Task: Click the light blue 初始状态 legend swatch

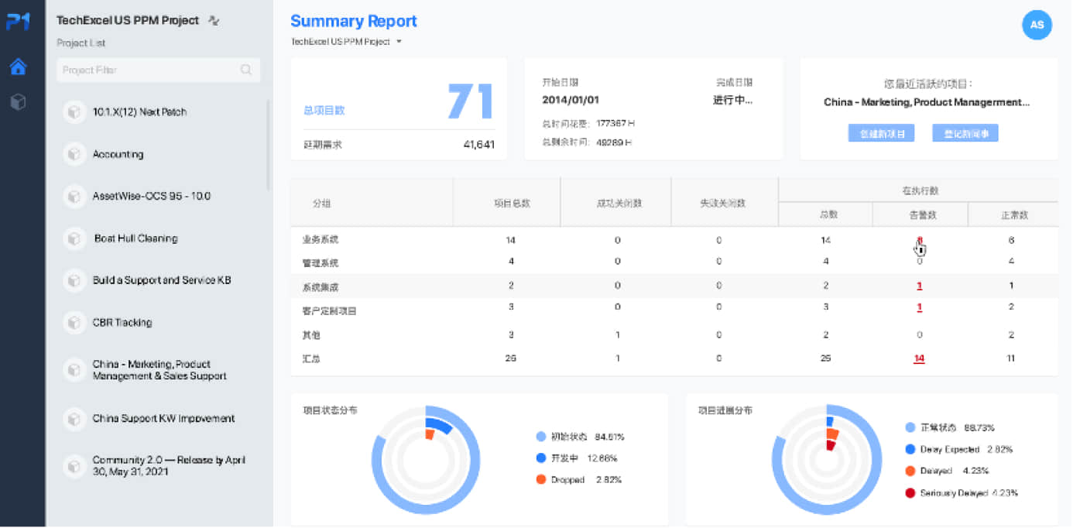Action: [x=540, y=437]
